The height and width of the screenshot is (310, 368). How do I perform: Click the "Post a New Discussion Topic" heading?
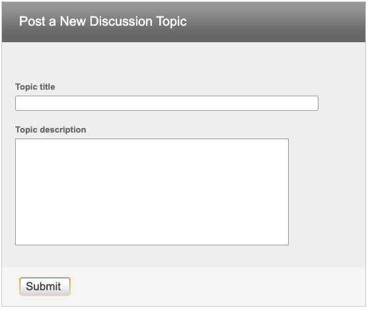point(103,21)
